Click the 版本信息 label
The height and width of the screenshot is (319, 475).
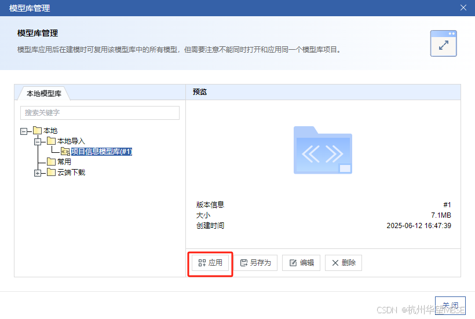[210, 205]
